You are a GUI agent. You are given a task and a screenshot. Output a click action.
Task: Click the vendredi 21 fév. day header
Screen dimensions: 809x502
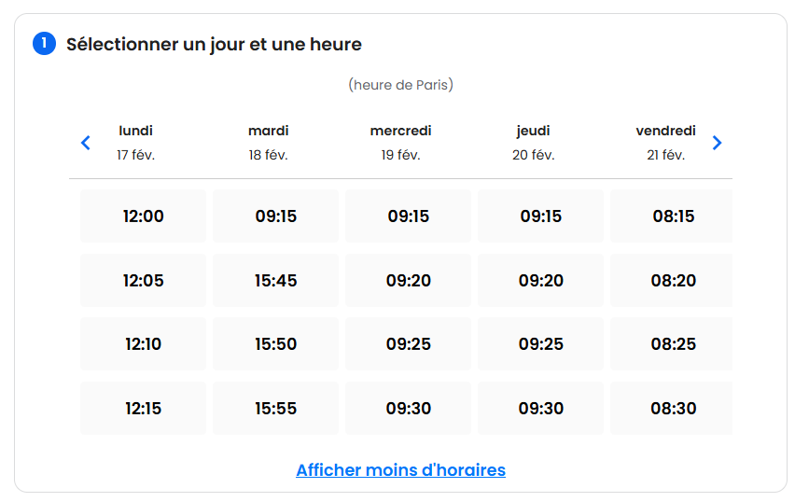tap(665, 143)
